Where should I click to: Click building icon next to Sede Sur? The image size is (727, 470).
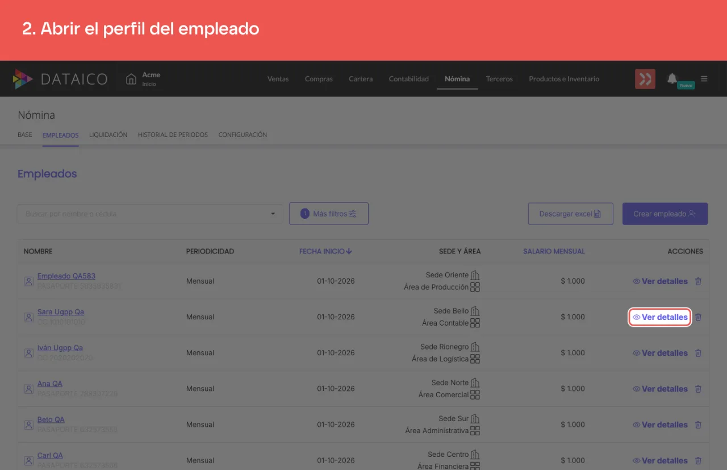pyautogui.click(x=475, y=418)
